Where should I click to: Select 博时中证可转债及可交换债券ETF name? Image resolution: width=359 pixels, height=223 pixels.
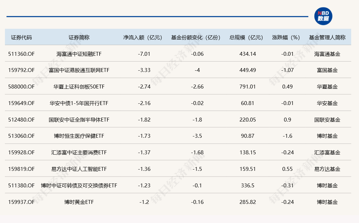pos(79,186)
